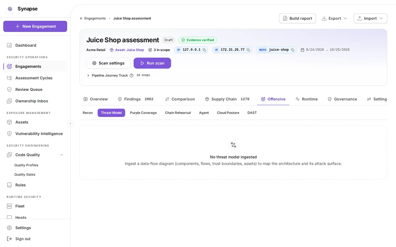Viewport: 396px width, 247px height.
Task: Copy the 172.31.25.77 IP address
Action: click(x=248, y=50)
